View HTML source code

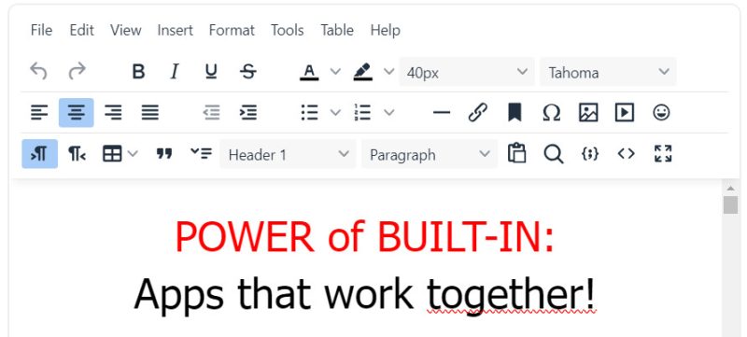(x=626, y=154)
